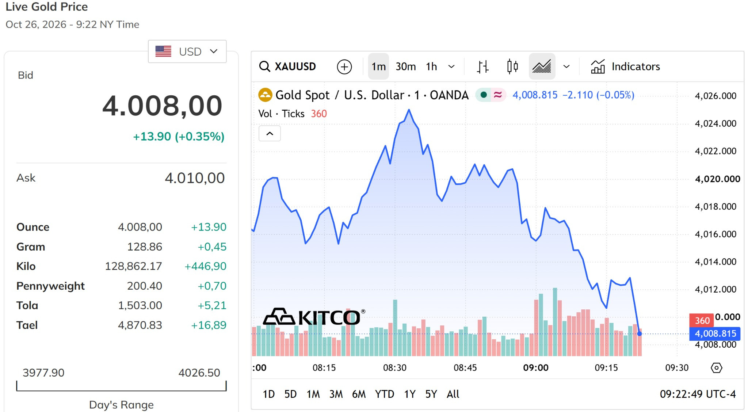
Task: Open the Indicators menu
Action: [x=625, y=66]
